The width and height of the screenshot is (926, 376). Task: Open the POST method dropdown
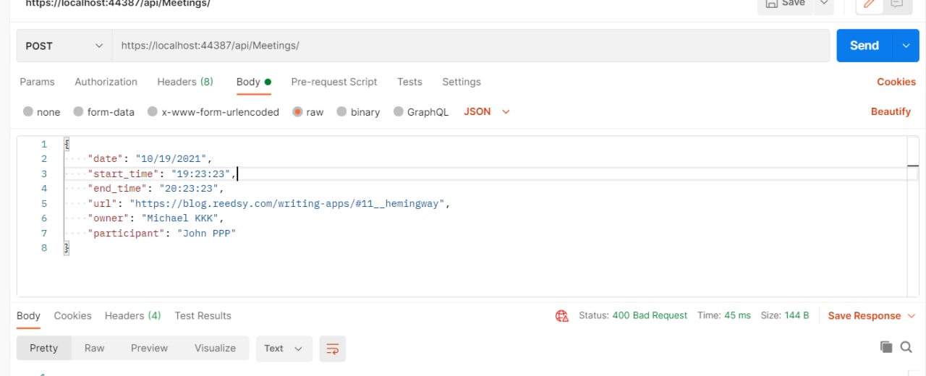(64, 46)
